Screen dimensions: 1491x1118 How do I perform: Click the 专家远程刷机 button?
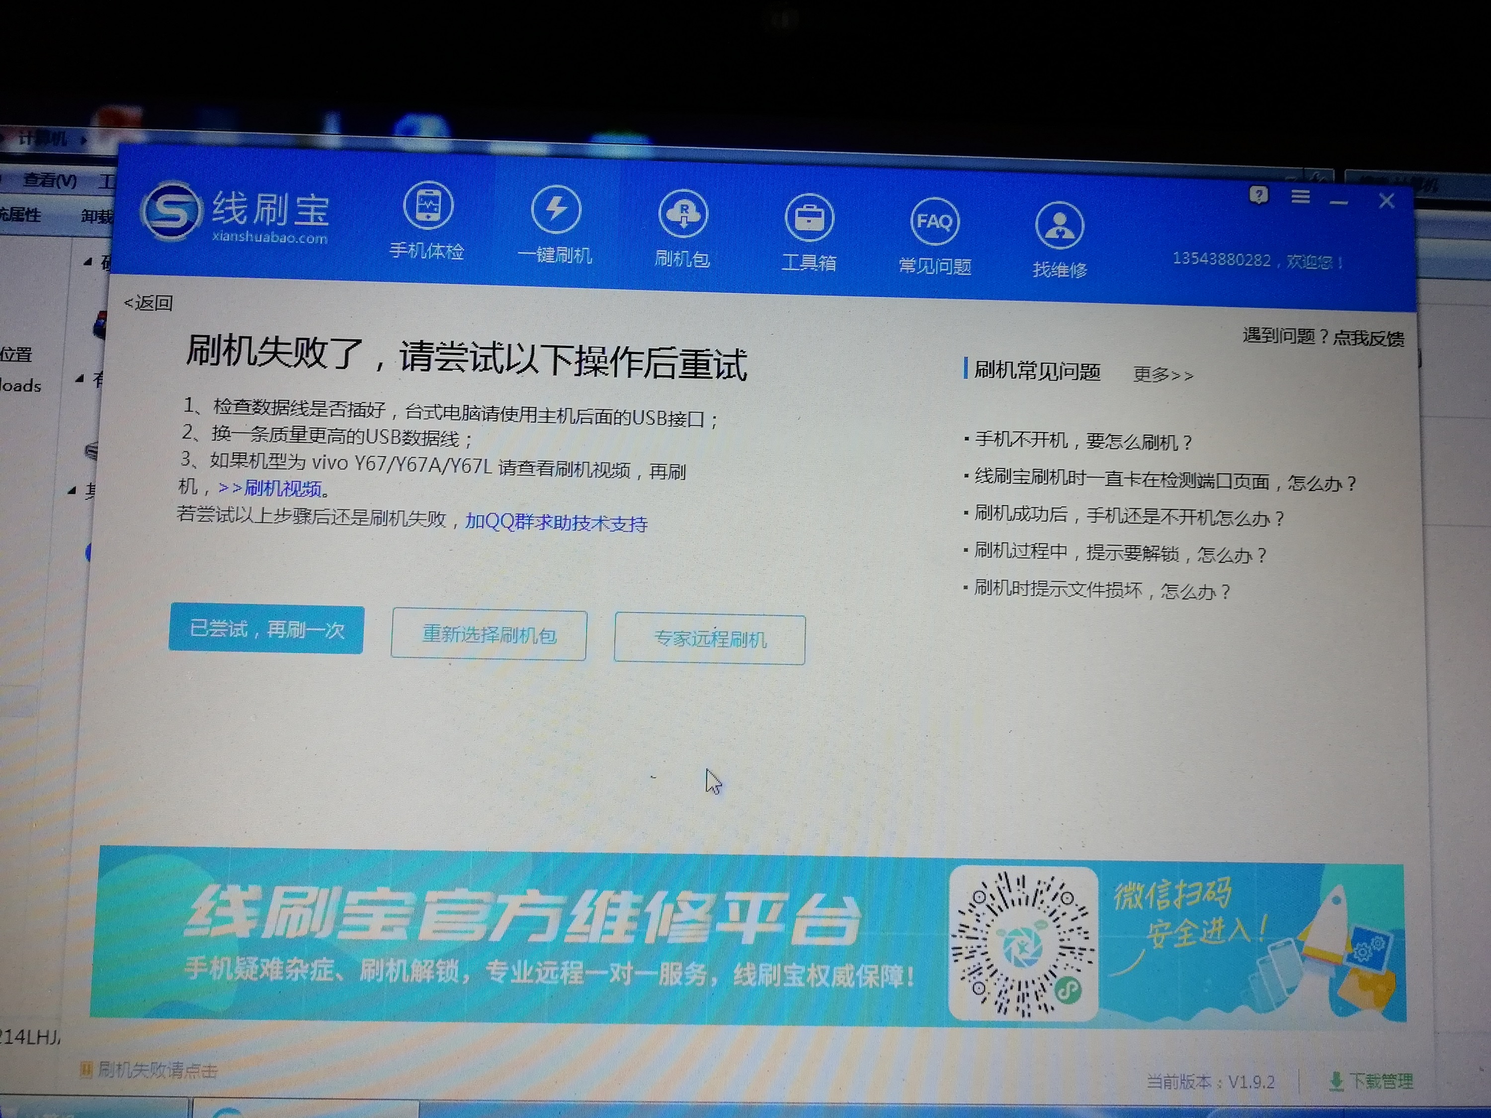709,639
